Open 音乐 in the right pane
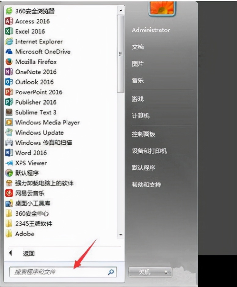This screenshot has height=287, width=237. click(x=138, y=80)
